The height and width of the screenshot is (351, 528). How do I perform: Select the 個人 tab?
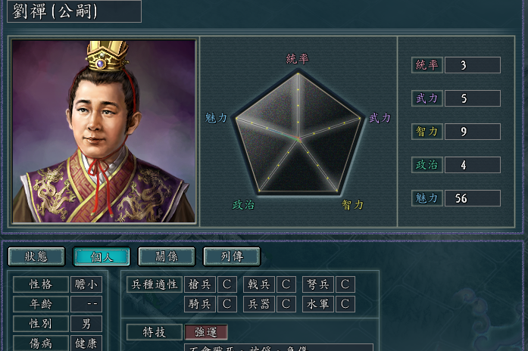(x=102, y=256)
